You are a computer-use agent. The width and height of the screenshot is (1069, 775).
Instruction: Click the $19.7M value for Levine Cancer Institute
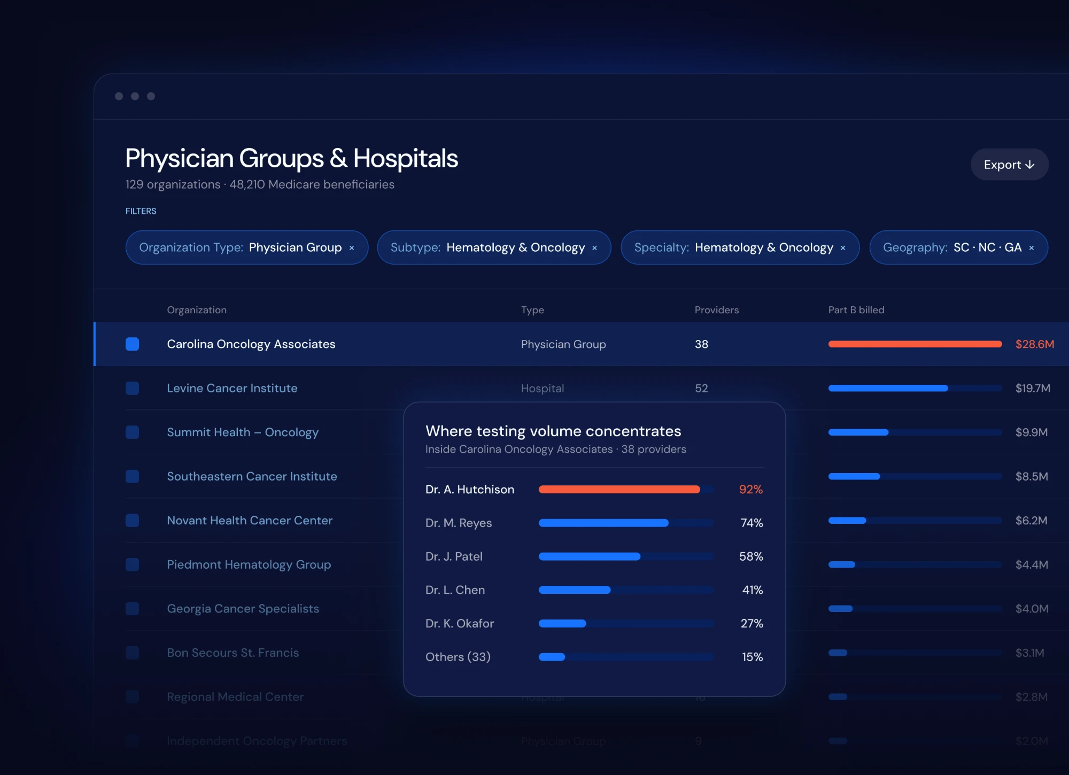click(x=1033, y=389)
